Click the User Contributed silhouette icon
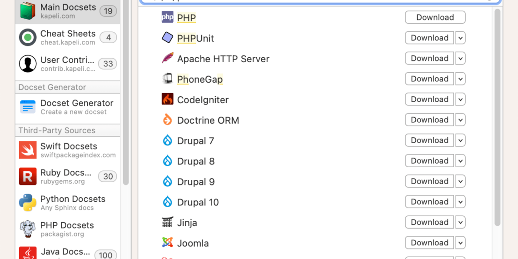 [28, 64]
